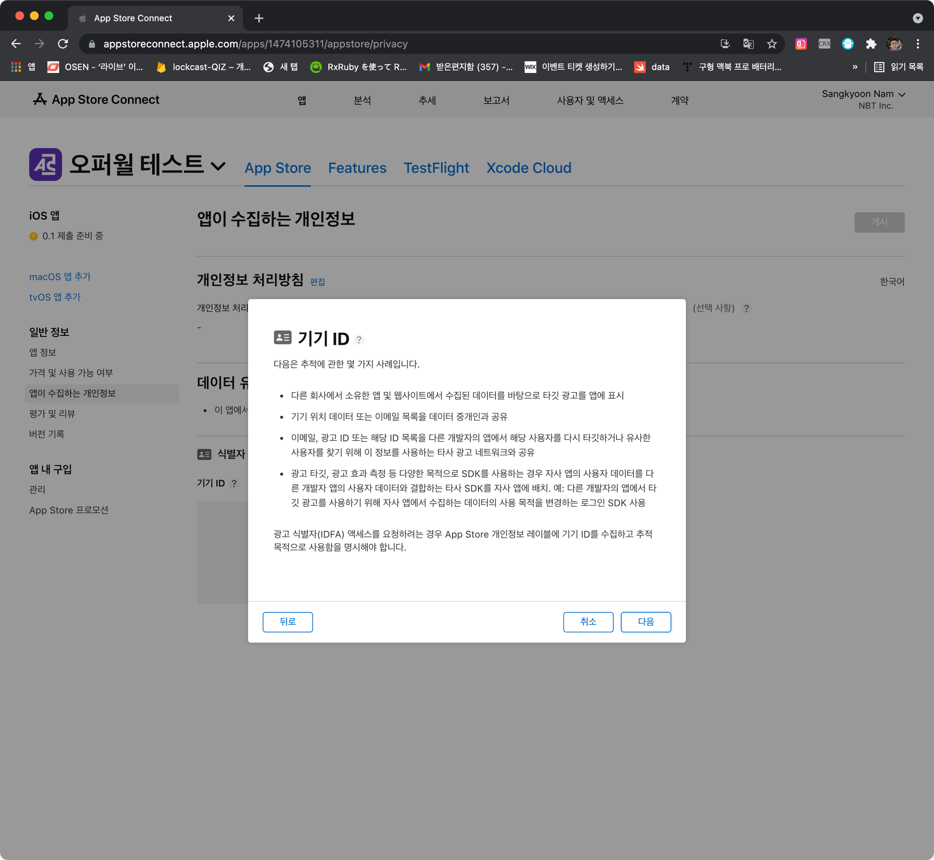The image size is (934, 860).
Task: Click the install app icon in address bar
Action: pos(725,44)
